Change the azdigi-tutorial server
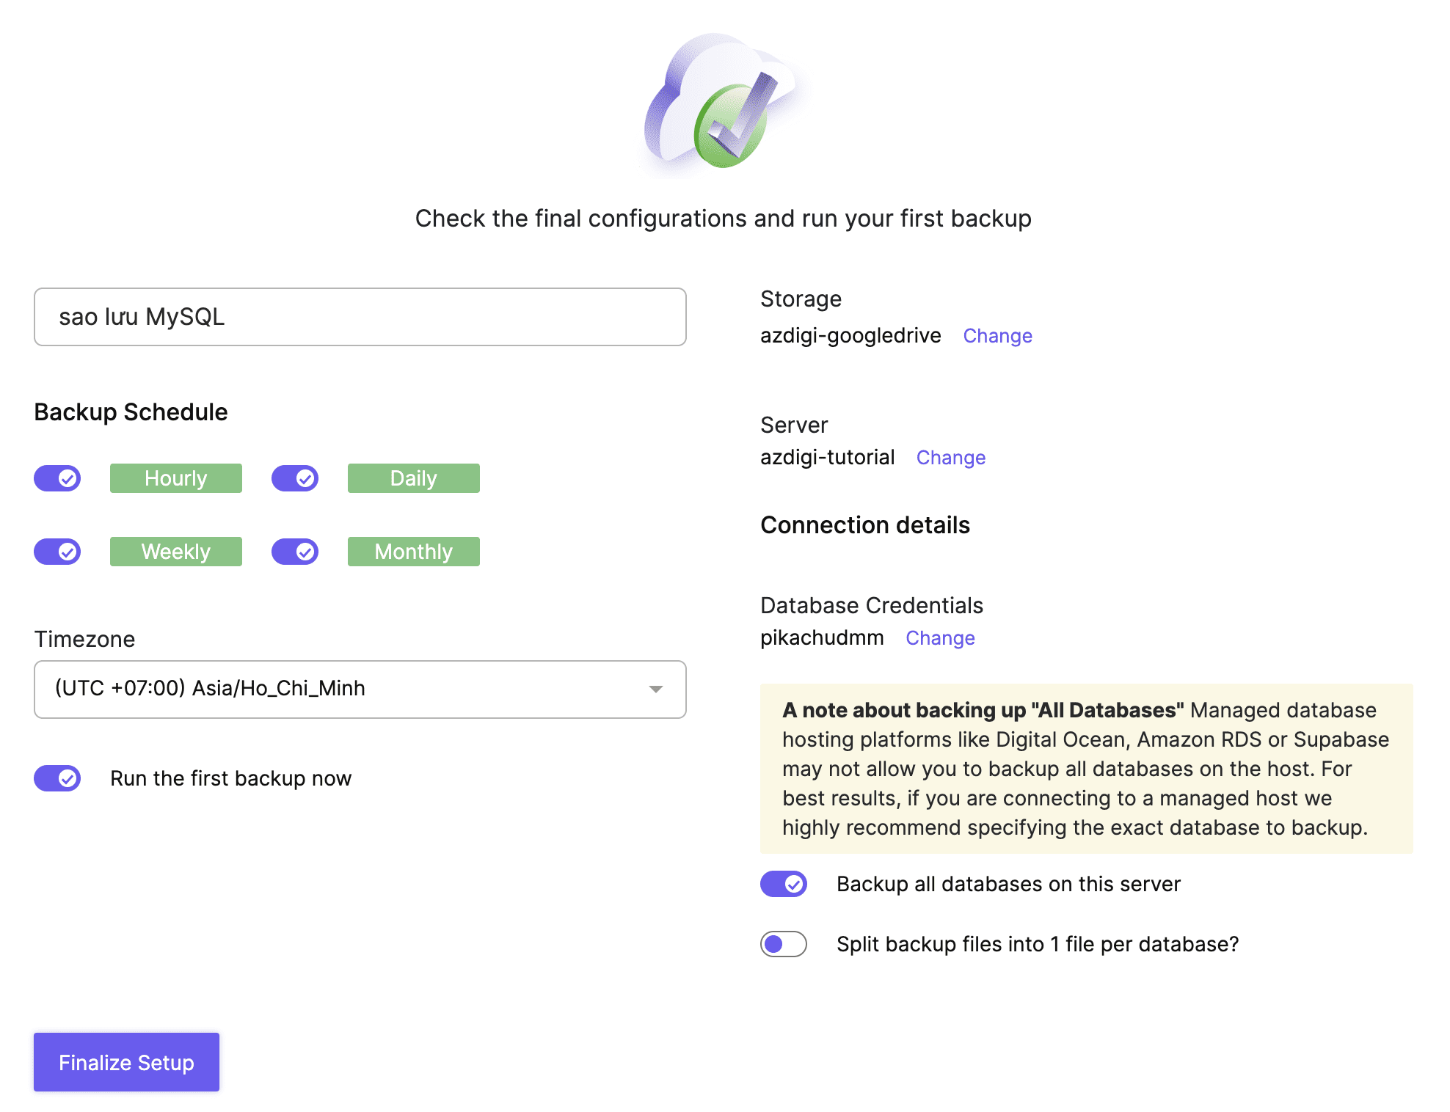Image resolution: width=1450 pixels, height=1112 pixels. tap(950, 458)
